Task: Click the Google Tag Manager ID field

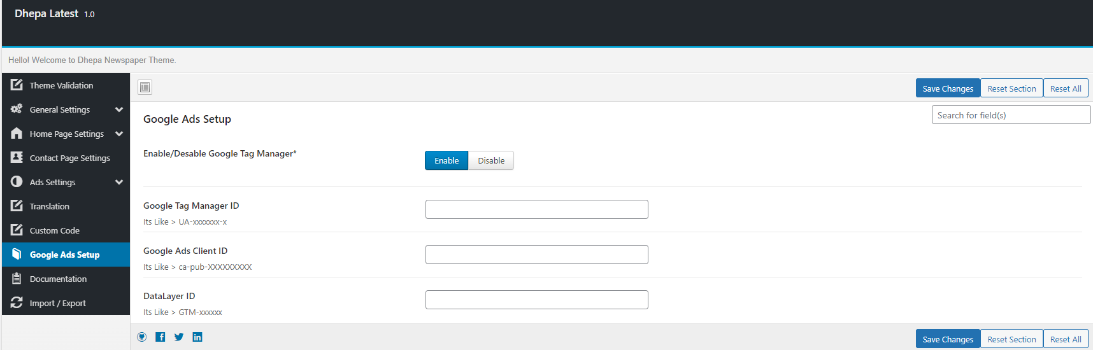Action: (x=537, y=209)
